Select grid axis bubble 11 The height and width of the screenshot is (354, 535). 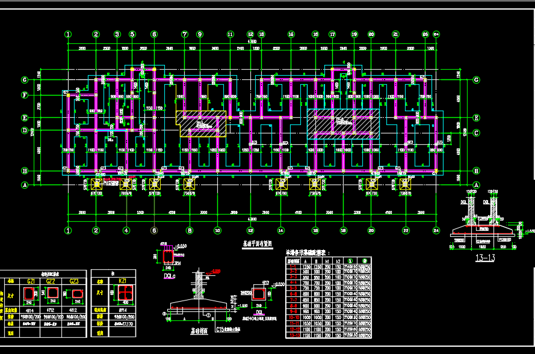coord(230,34)
